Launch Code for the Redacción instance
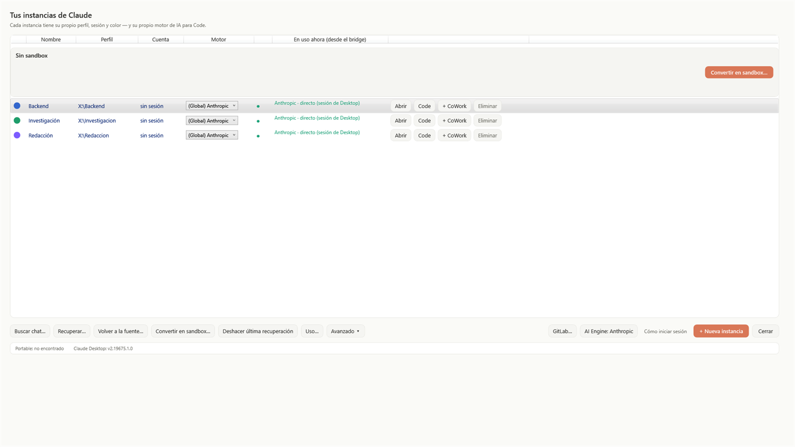Screen dimensions: 795x447 (x=424, y=135)
